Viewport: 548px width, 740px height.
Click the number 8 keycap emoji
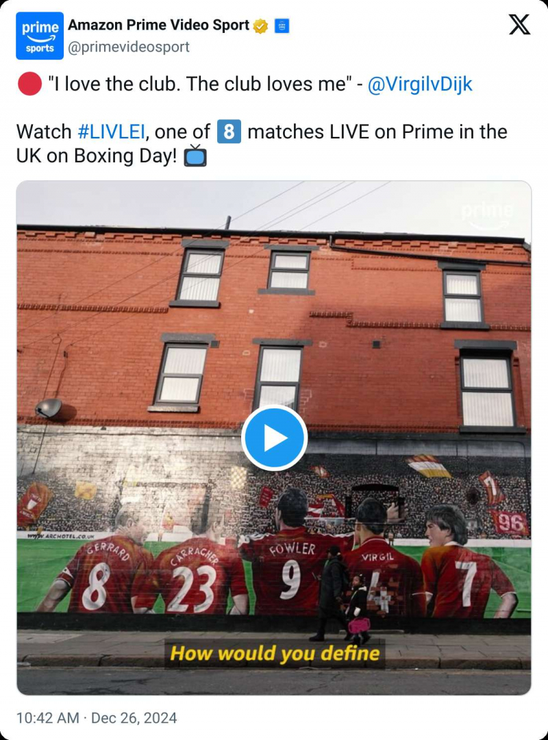(229, 132)
